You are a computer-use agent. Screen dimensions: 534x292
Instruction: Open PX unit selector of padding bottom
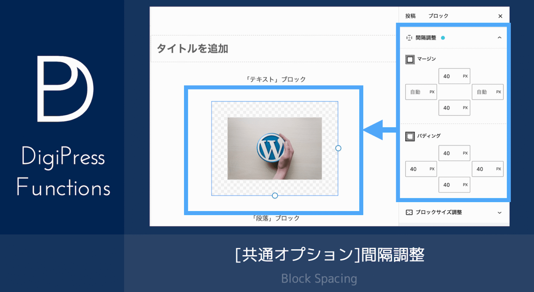coord(465,185)
